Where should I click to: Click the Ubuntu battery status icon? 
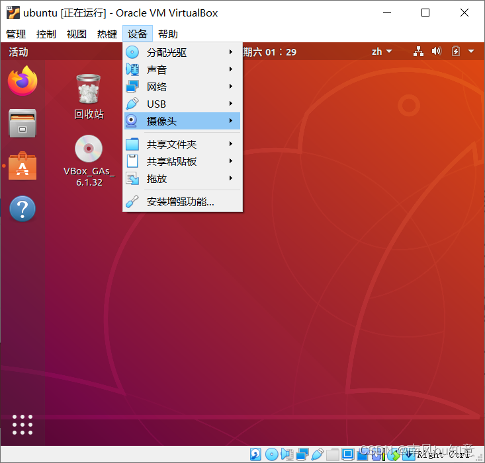point(456,51)
